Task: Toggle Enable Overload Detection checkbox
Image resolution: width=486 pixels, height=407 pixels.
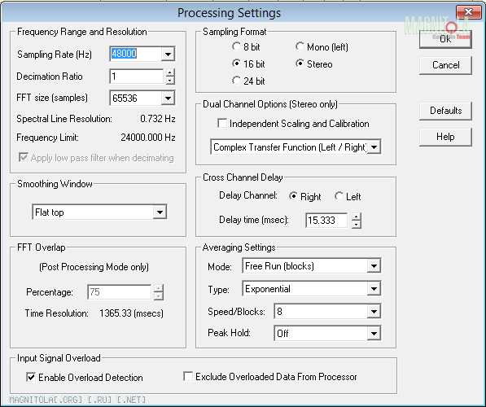Action: [x=31, y=377]
